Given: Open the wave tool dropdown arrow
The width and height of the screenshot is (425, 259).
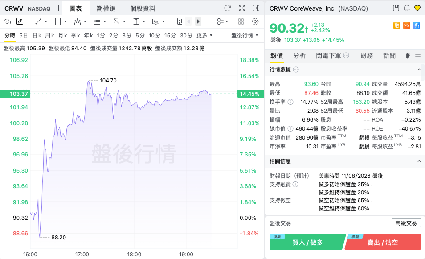Looking at the screenshot, I should pyautogui.click(x=85, y=21).
